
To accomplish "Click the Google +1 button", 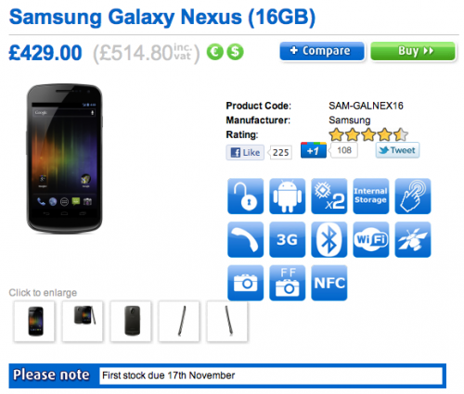I will 314,150.
